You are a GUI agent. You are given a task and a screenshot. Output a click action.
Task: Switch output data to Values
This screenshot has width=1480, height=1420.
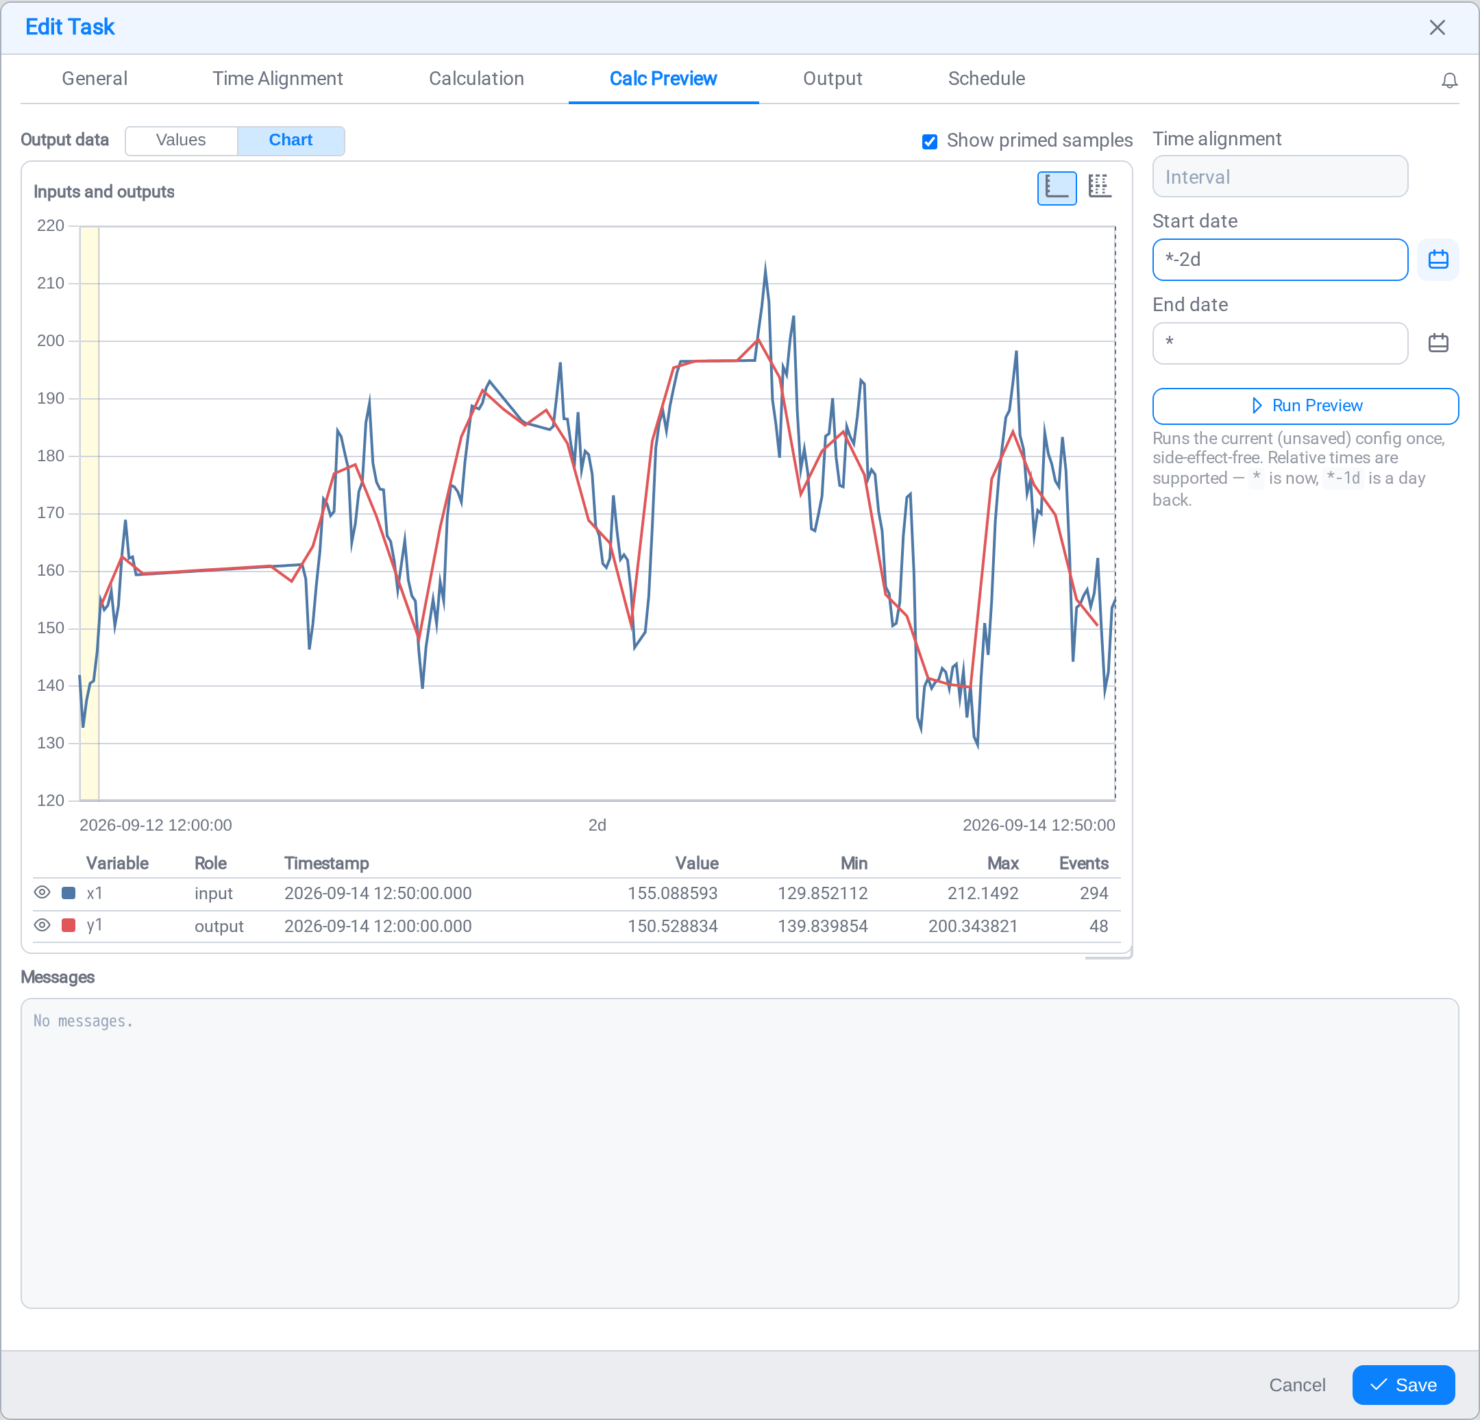[x=180, y=140]
